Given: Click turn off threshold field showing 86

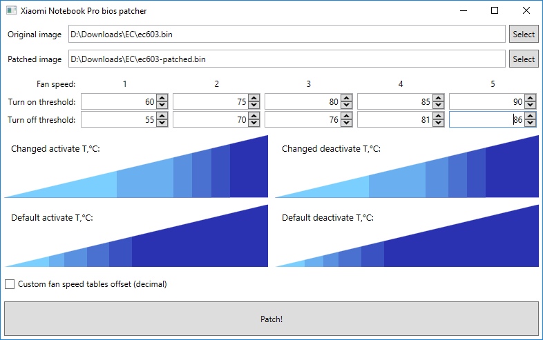Looking at the screenshot, I should coord(487,120).
